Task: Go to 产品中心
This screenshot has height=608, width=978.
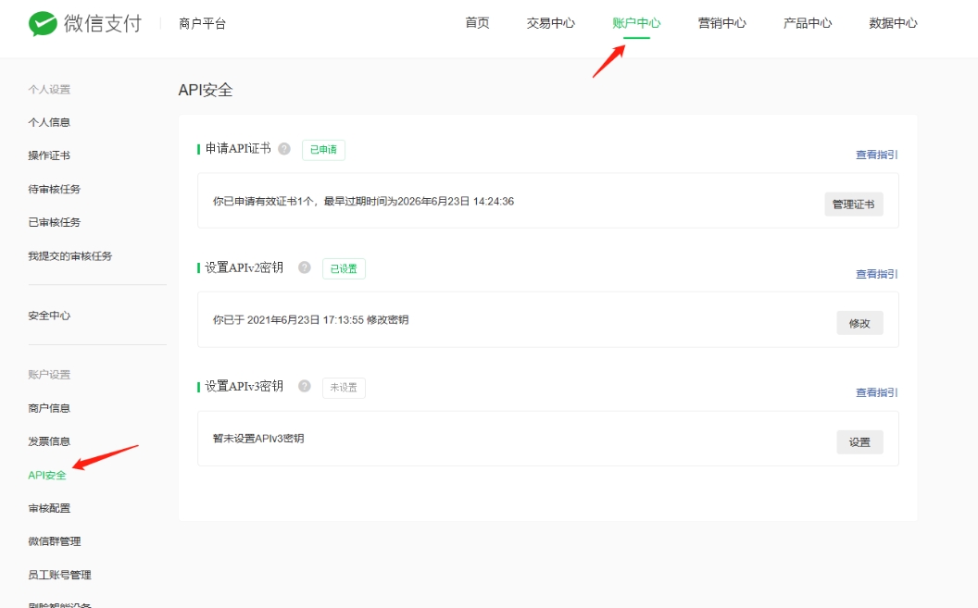Action: coord(807,23)
